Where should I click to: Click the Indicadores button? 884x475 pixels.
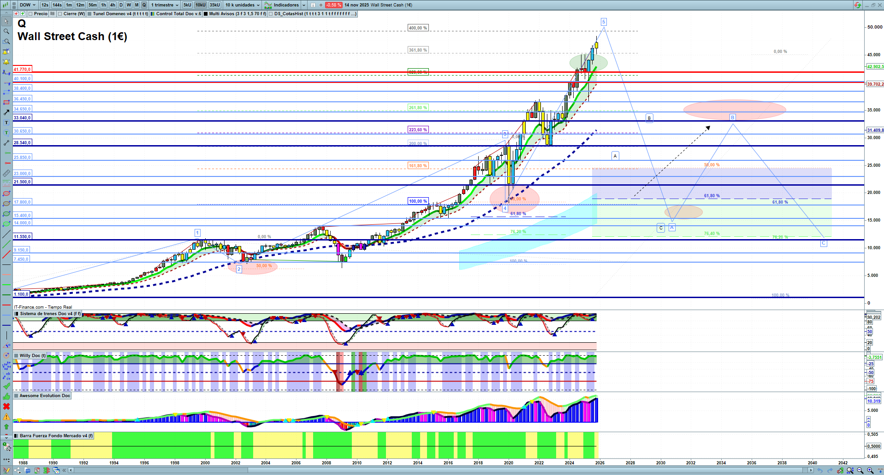(x=285, y=5)
